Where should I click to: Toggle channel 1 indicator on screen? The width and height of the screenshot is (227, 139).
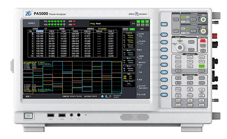[x=138, y=22]
